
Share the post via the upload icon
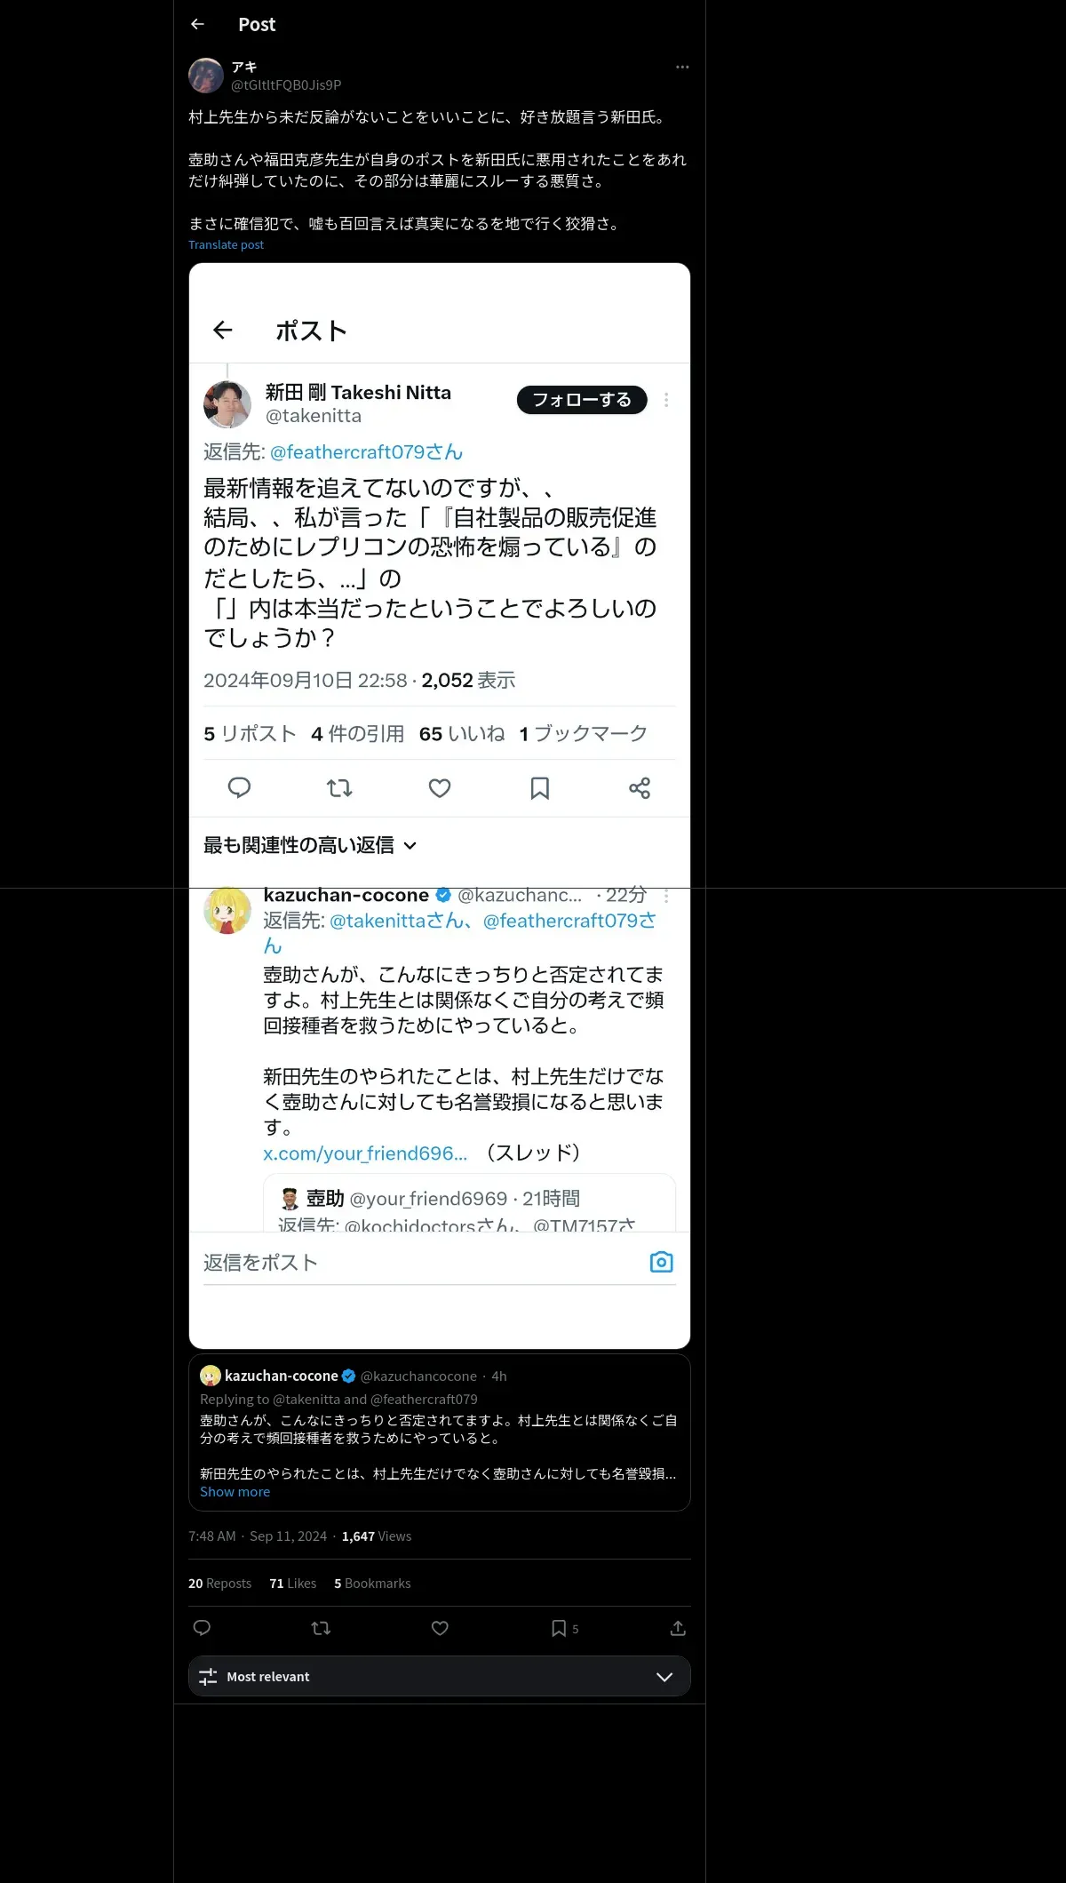pyautogui.click(x=678, y=1628)
